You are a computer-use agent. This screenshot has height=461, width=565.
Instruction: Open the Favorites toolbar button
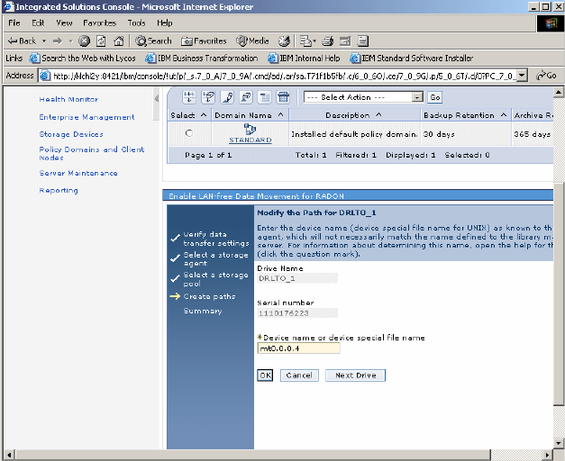pyautogui.click(x=204, y=41)
